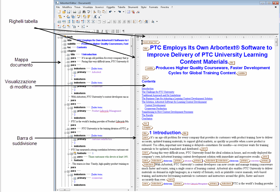Viewport: 280px width, 192px height.
Task: Open print preview icon
Action: tap(79, 12)
